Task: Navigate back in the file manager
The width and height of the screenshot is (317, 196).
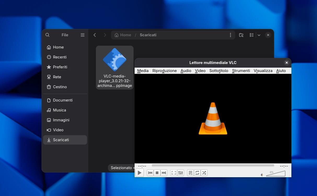Action: tap(95, 35)
